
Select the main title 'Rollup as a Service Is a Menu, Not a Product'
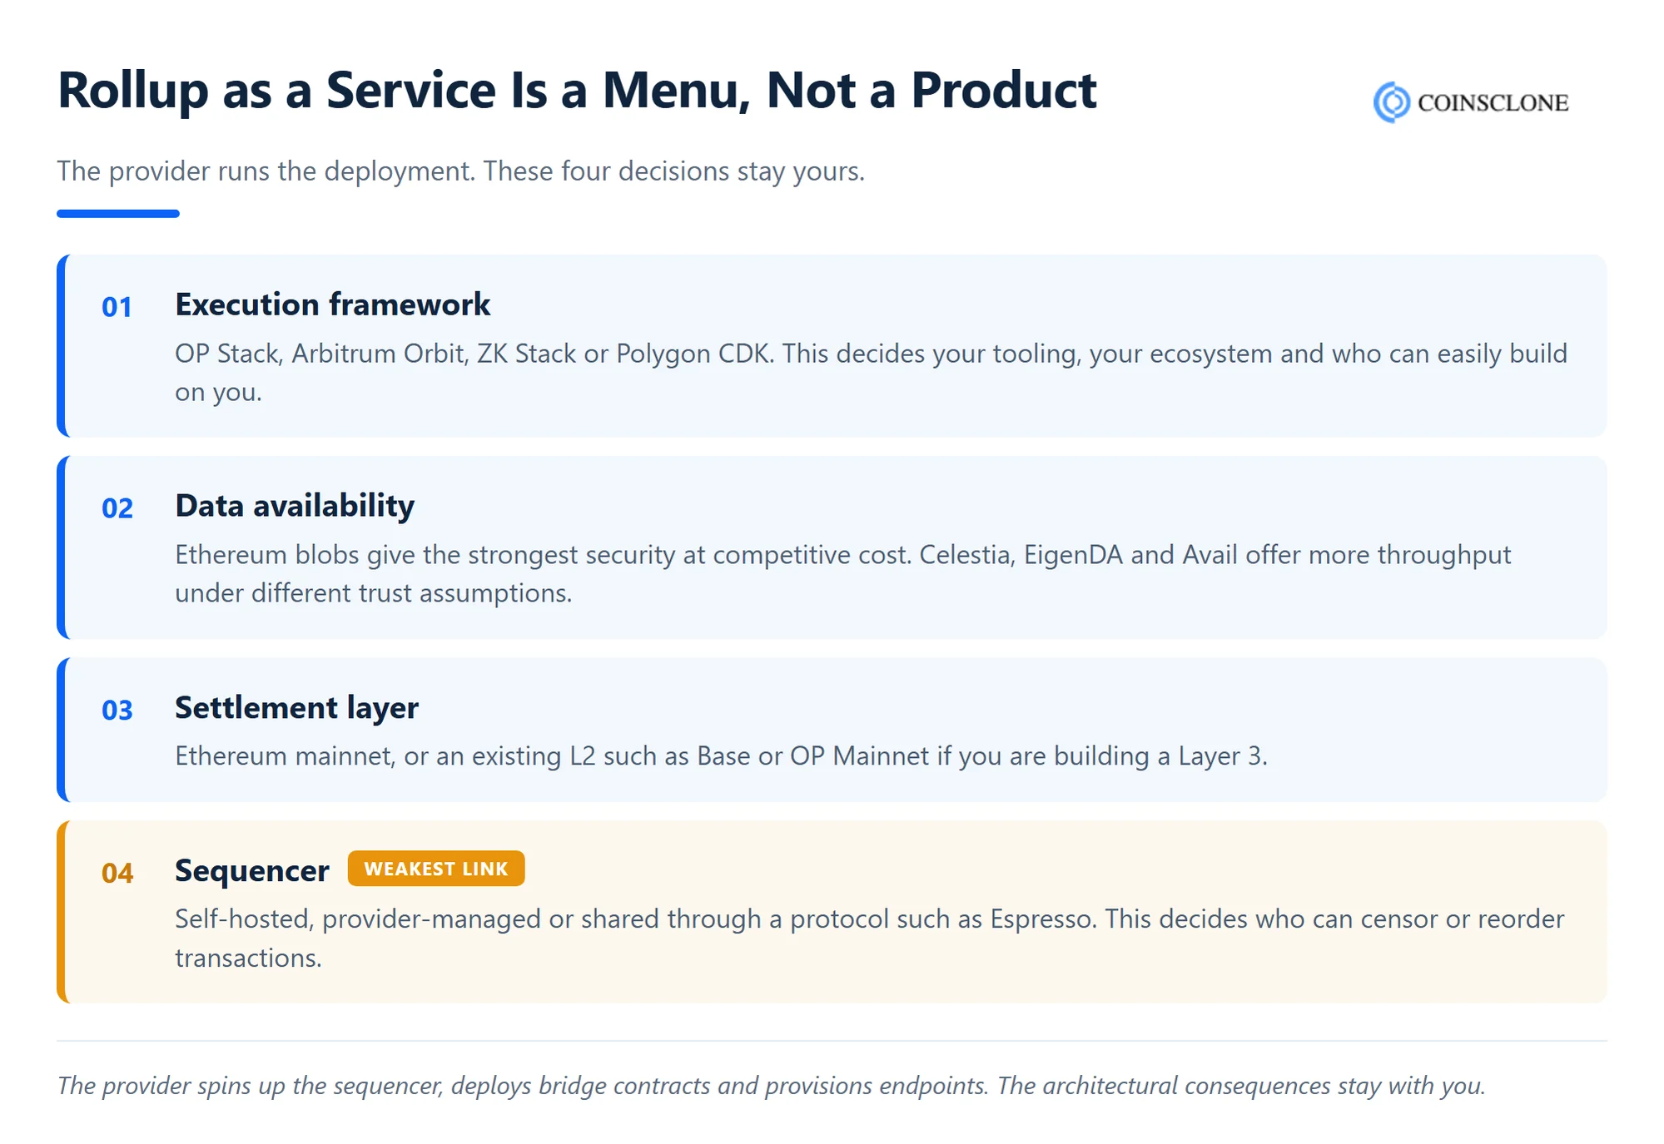pos(577,91)
